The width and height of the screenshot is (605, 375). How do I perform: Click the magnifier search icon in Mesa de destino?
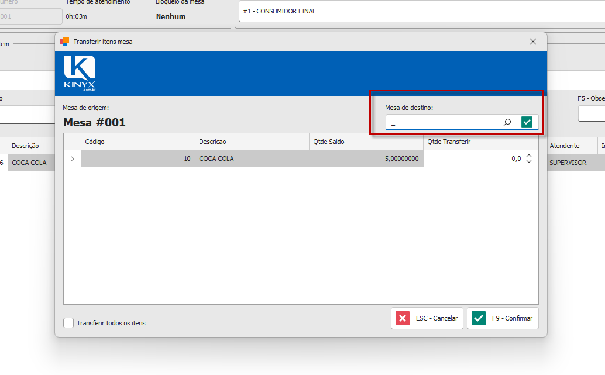(507, 122)
